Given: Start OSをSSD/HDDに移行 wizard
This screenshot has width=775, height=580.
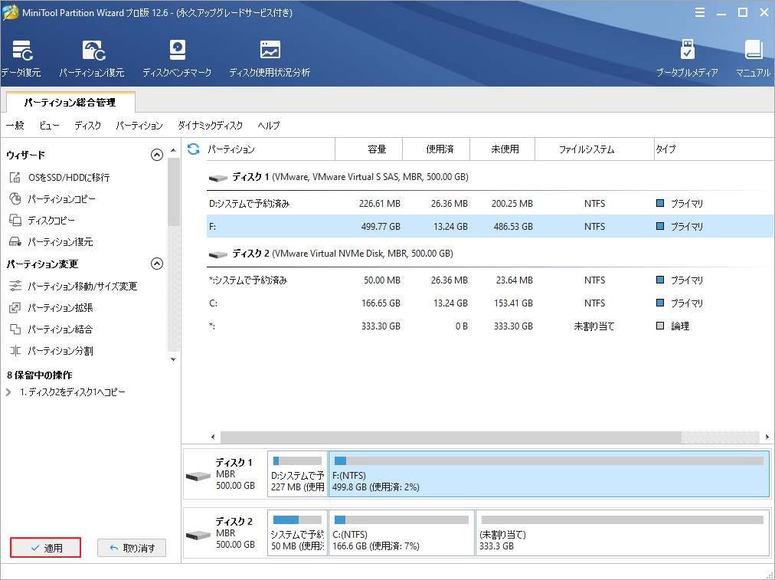Looking at the screenshot, I should tap(68, 177).
